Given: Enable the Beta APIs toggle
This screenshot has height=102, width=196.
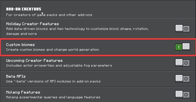Looking at the screenshot, I should pos(183,78).
